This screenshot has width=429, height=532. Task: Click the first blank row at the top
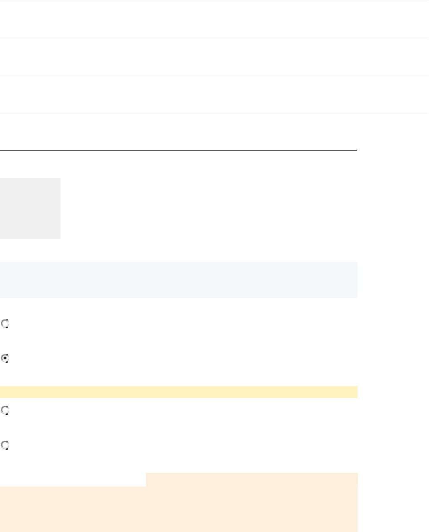214,19
